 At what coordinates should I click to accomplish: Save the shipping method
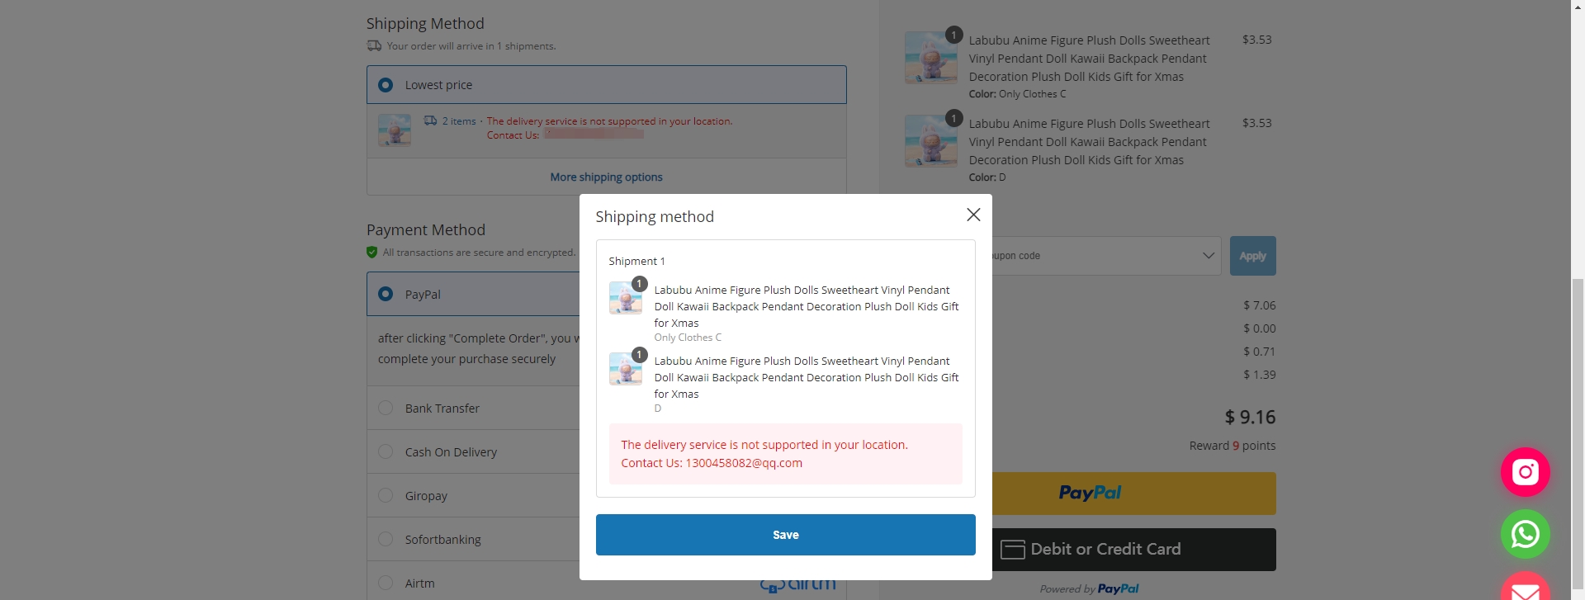[785, 535]
